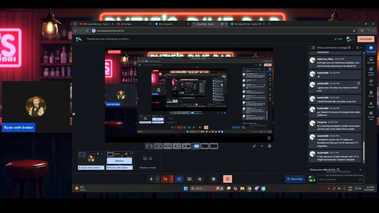Screen dimensions: 379x213
Task: Switch to the (3) YouTube tab
Action: [134, 24]
